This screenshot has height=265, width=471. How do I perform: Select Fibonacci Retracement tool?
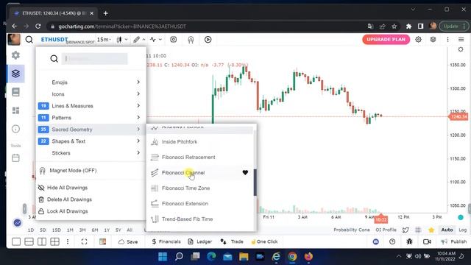pyautogui.click(x=200, y=157)
